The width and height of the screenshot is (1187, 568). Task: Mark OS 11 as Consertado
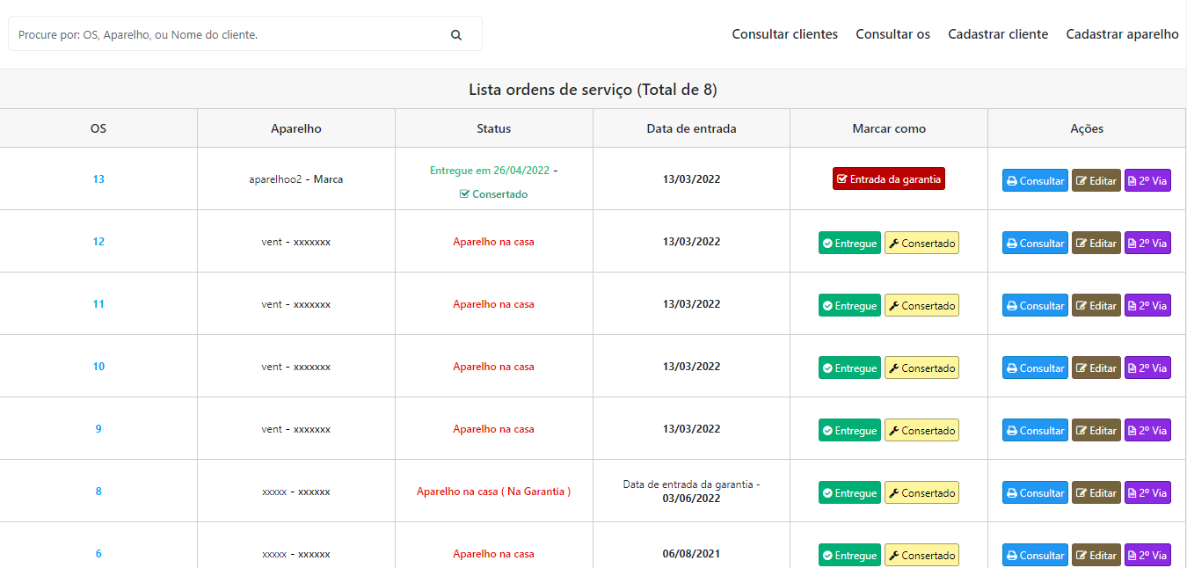921,306
